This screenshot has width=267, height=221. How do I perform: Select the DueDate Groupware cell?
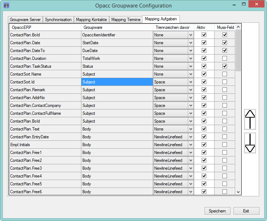pos(117,51)
